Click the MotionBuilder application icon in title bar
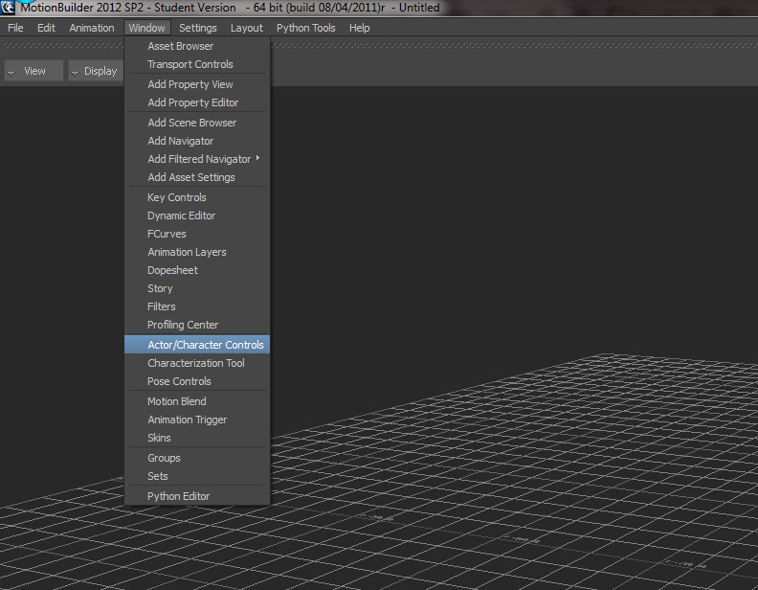The width and height of the screenshot is (758, 590). pos(8,8)
